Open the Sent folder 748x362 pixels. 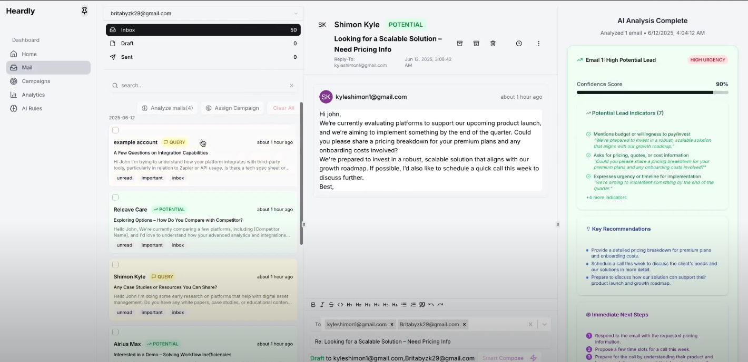203,57
